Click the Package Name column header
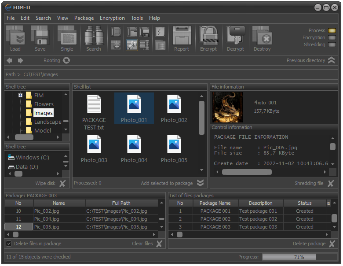 [x=215, y=203]
